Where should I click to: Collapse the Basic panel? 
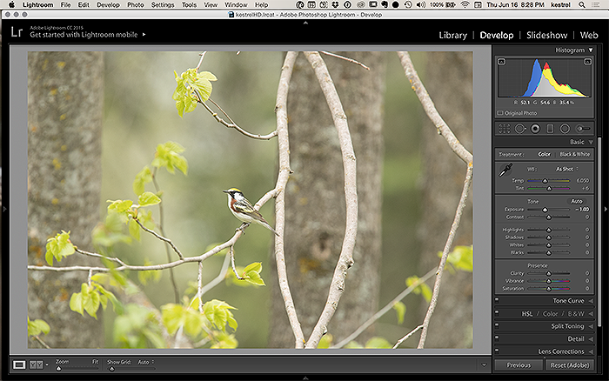[x=591, y=142]
